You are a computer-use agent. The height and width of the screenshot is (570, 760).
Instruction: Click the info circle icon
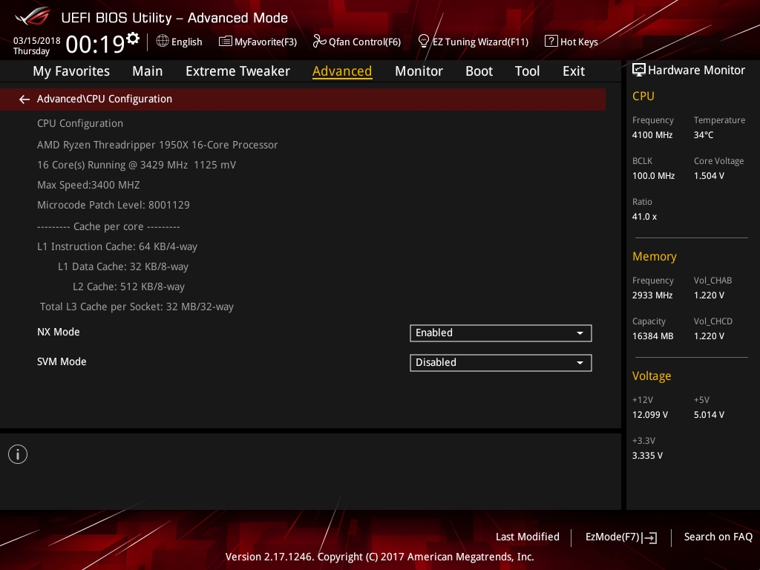point(18,454)
